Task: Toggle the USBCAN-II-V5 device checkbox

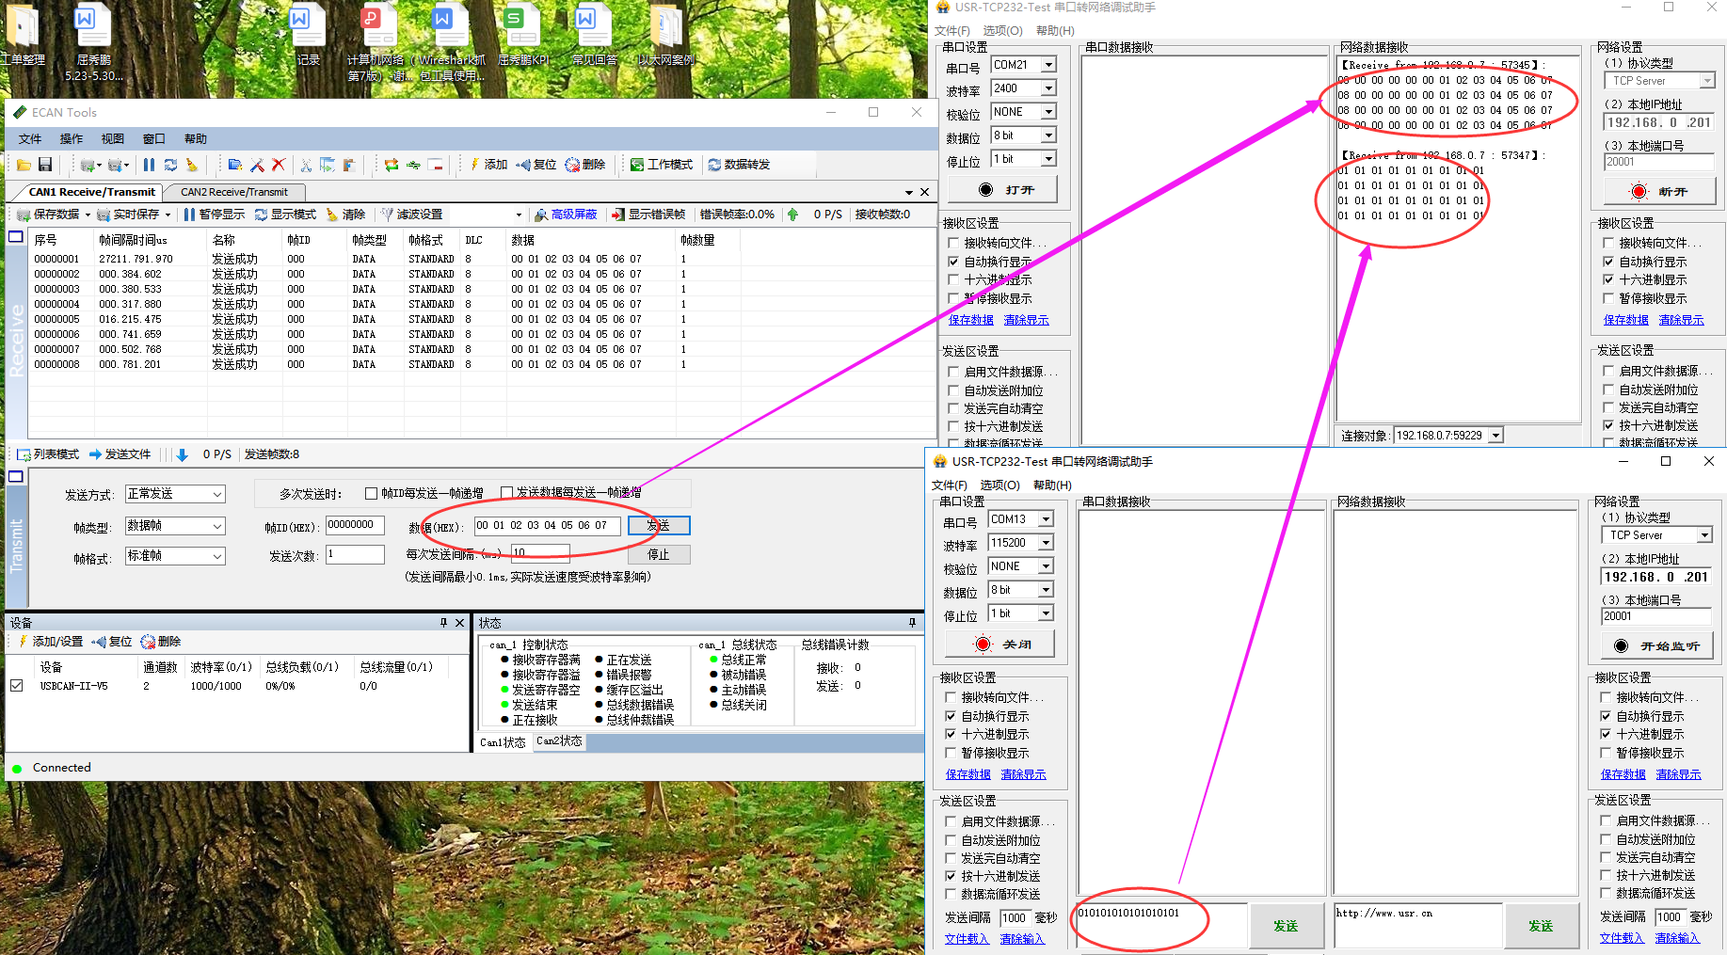Action: click(x=17, y=686)
